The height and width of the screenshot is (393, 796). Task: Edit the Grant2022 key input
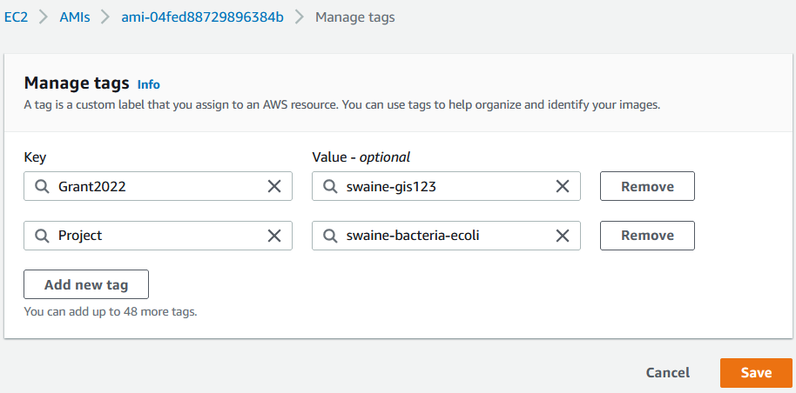pyautogui.click(x=158, y=186)
